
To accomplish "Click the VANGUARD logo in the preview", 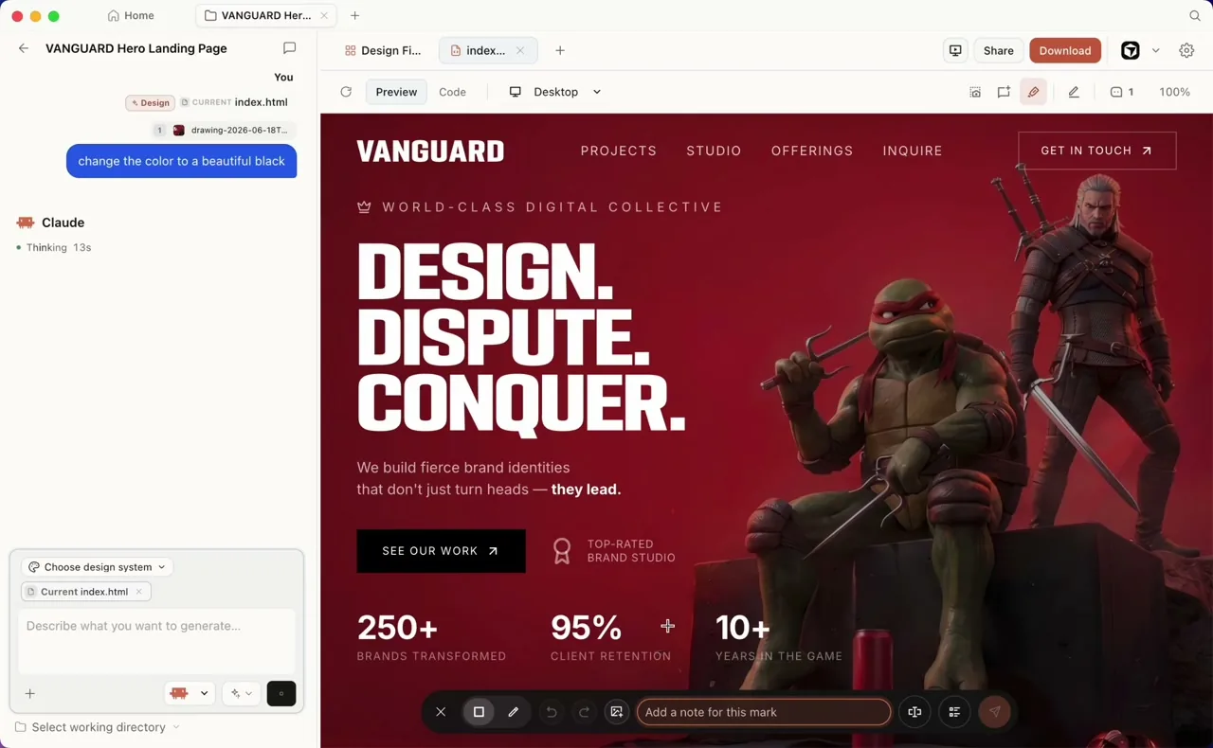I will pos(430,151).
